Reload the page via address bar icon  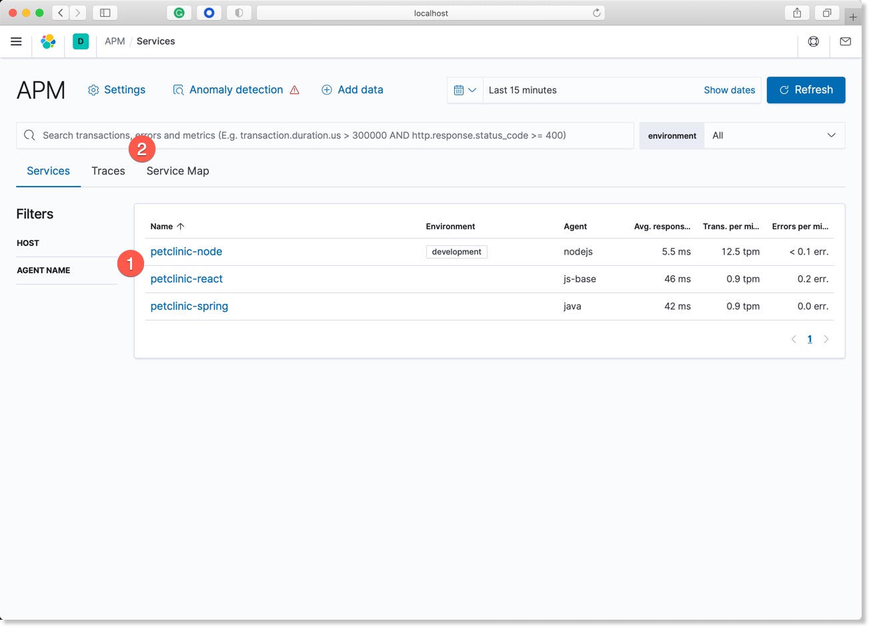(597, 13)
